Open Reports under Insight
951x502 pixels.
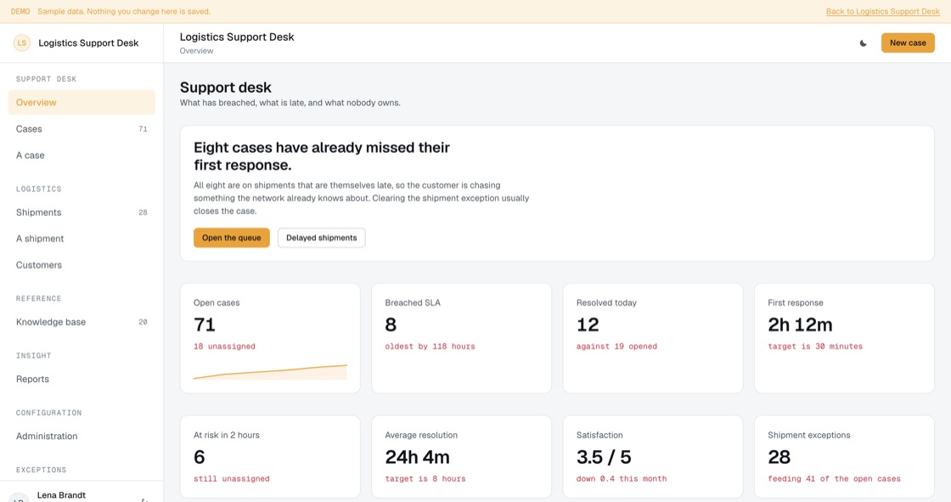click(x=82, y=380)
